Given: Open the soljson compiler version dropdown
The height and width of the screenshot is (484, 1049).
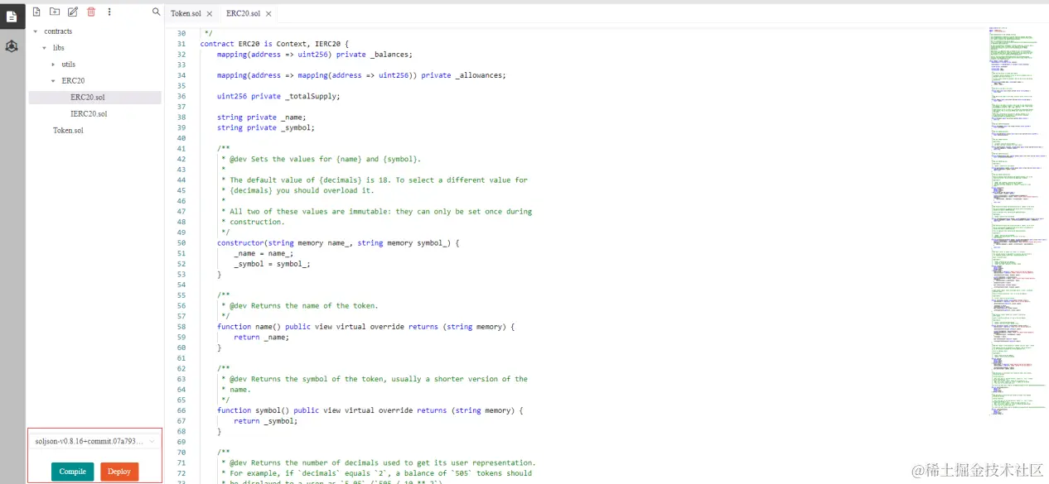Looking at the screenshot, I should 95,441.
